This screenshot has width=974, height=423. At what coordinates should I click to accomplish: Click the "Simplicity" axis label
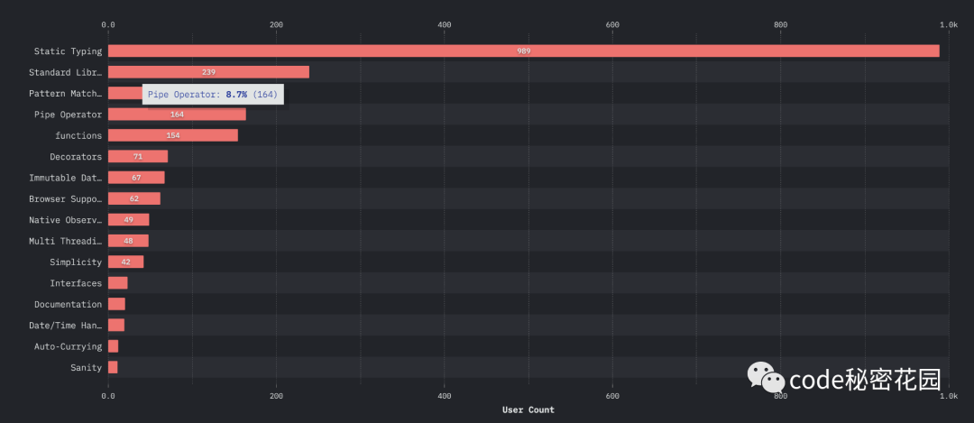point(76,262)
